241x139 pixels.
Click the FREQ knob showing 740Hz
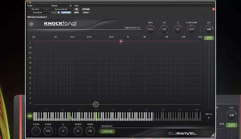[150, 29]
